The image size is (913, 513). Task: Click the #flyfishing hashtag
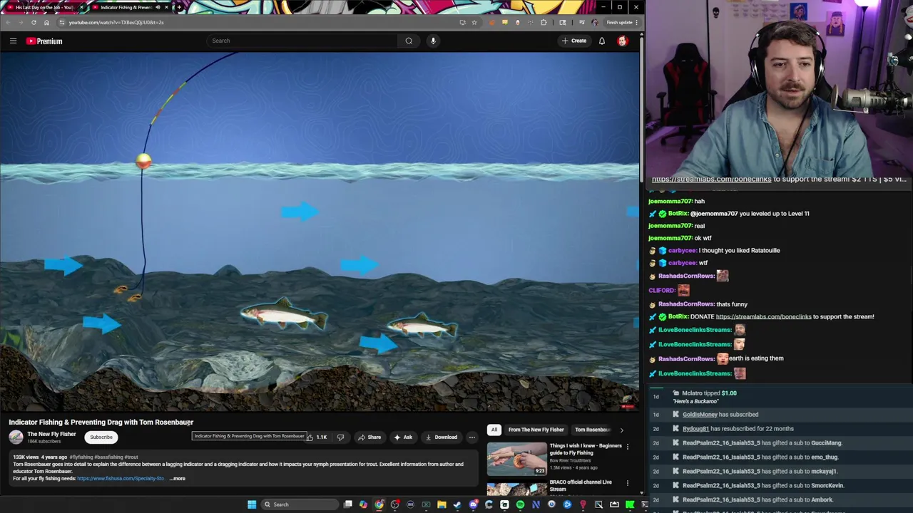coord(81,457)
